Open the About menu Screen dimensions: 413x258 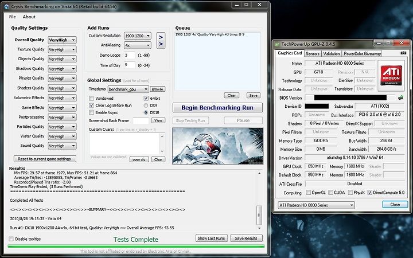pos(29,17)
